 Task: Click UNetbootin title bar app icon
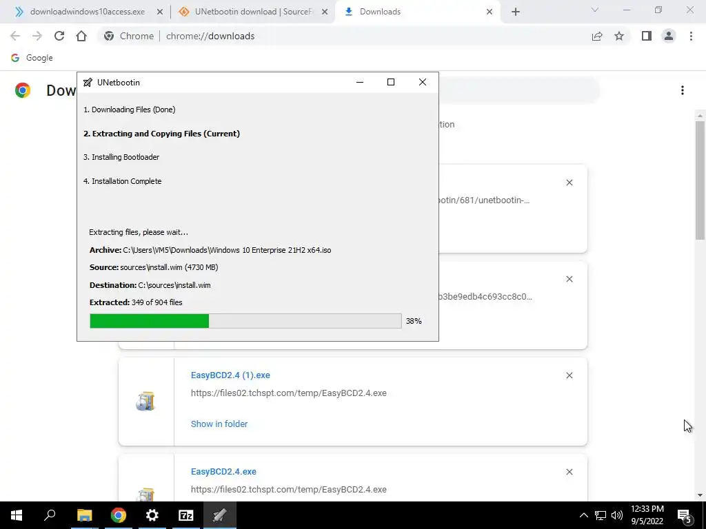coord(88,83)
